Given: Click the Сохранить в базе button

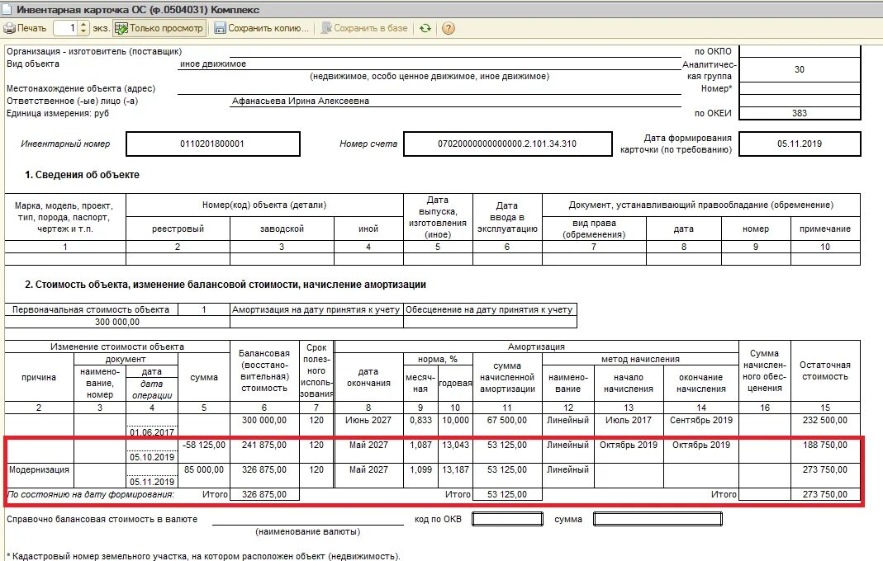Looking at the screenshot, I should pyautogui.click(x=364, y=28).
